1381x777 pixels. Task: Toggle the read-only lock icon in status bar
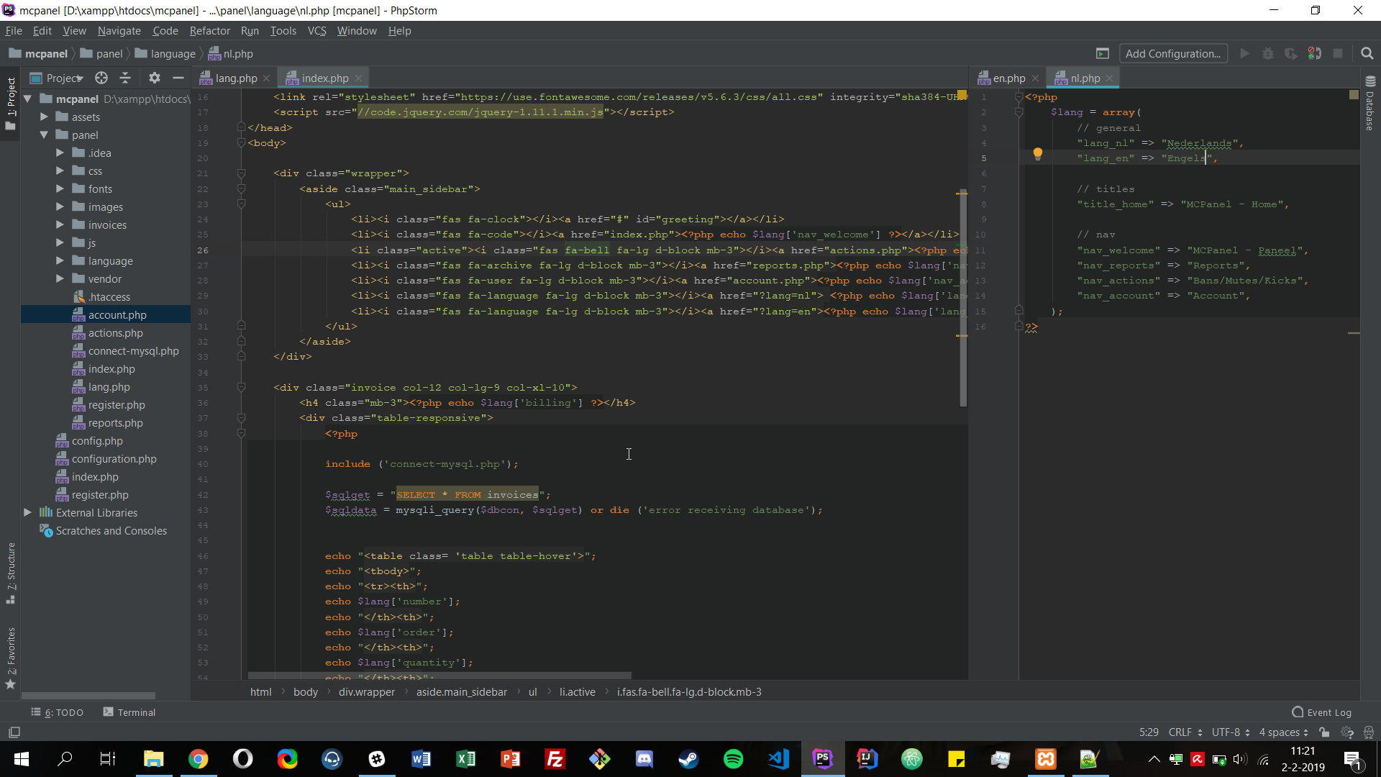coord(1324,732)
